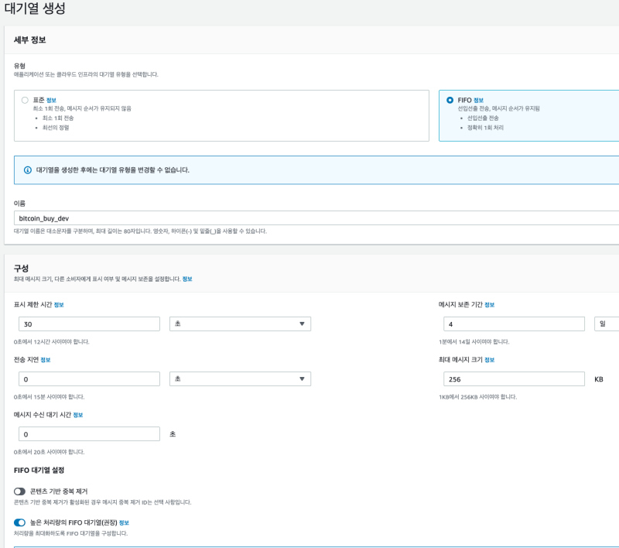
Task: Toggle 콘텐츠 기반 중복 제거 switch
Action: point(20,491)
